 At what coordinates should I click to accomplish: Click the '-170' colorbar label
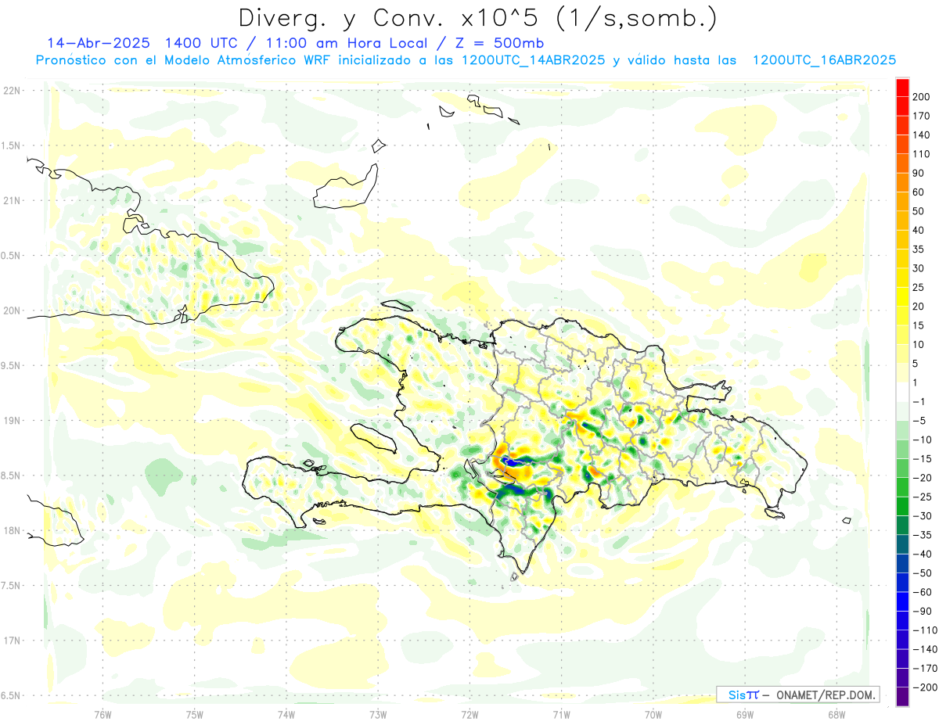click(x=925, y=669)
